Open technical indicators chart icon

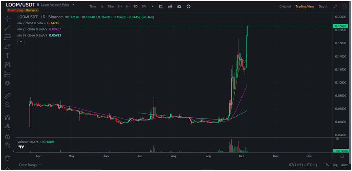[x=161, y=6]
